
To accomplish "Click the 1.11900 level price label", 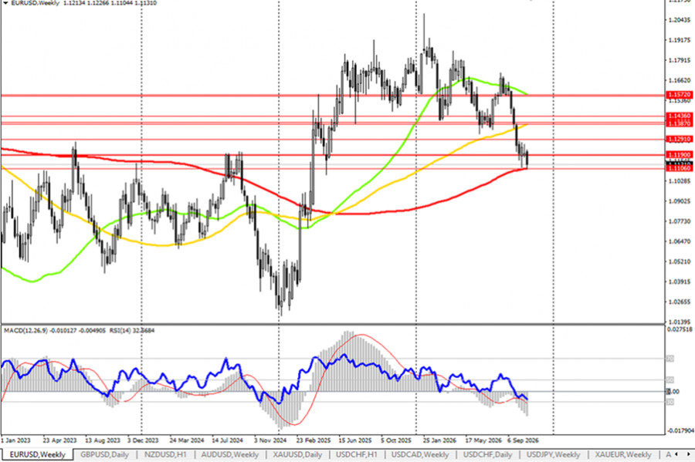I will [679, 155].
